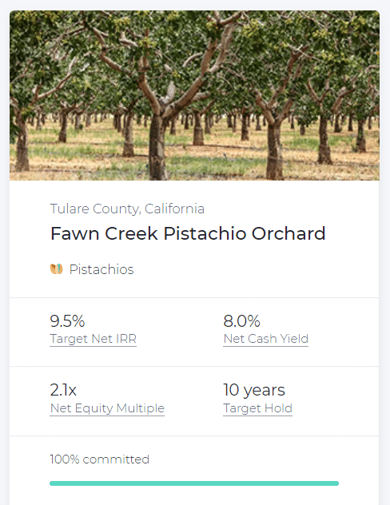
Task: Click the Net Equity Multiple underlined label
Action: [107, 408]
